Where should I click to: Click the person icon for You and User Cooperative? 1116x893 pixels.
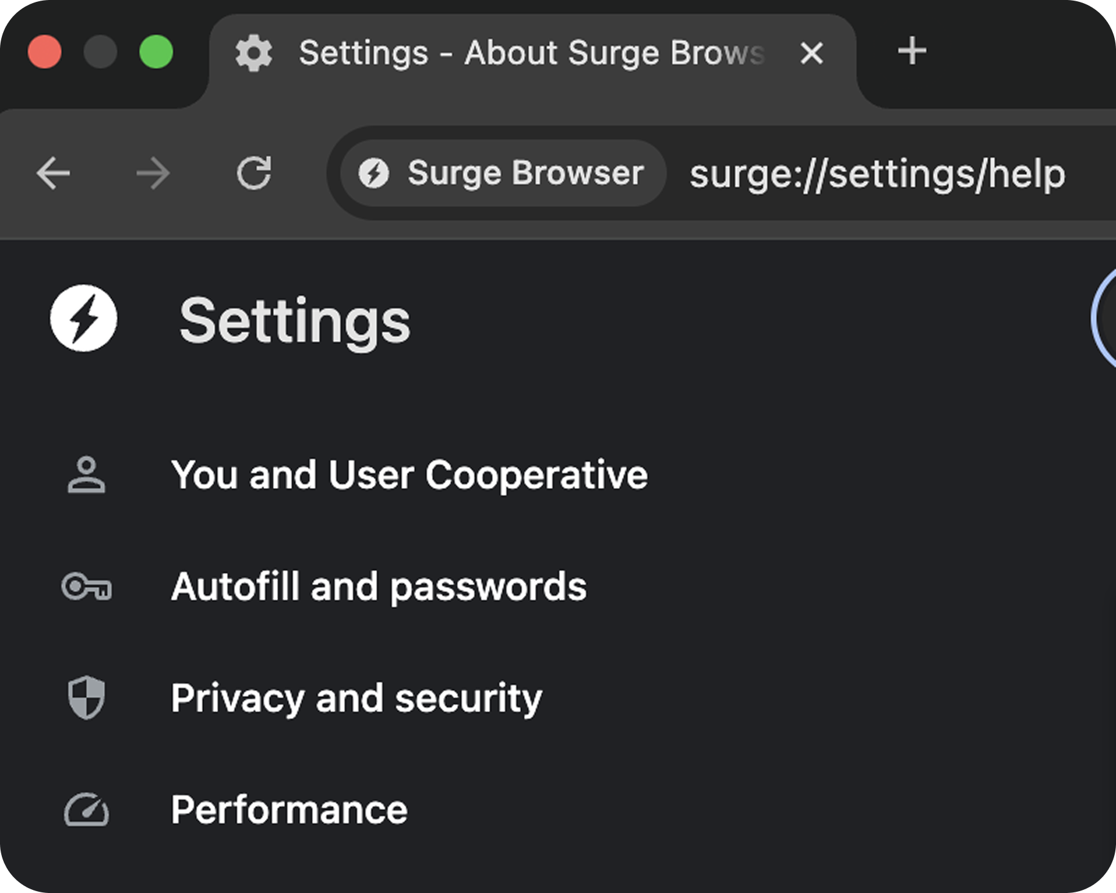tap(86, 475)
